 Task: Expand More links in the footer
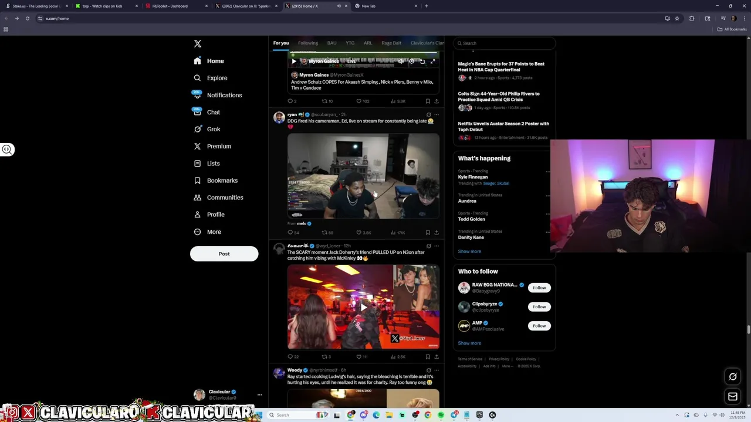click(x=507, y=366)
